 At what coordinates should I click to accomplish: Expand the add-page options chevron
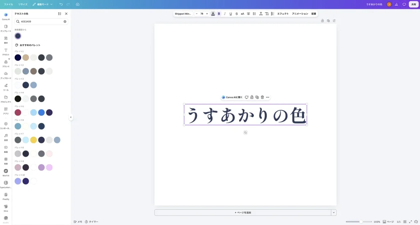[334, 213]
